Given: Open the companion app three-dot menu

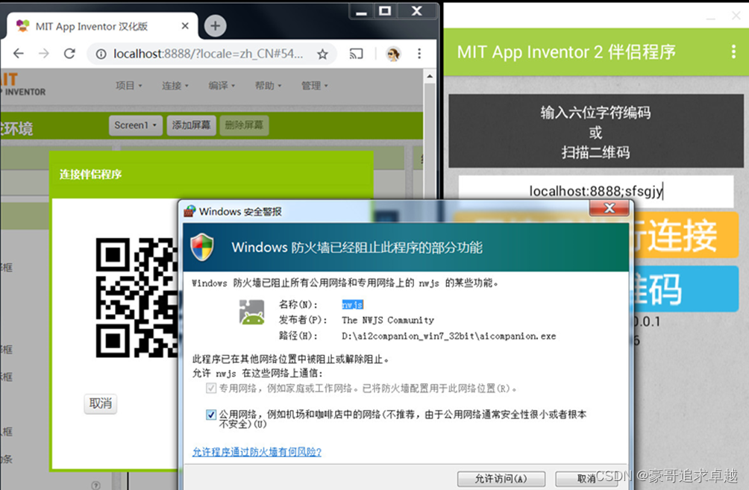Looking at the screenshot, I should coord(733,51).
